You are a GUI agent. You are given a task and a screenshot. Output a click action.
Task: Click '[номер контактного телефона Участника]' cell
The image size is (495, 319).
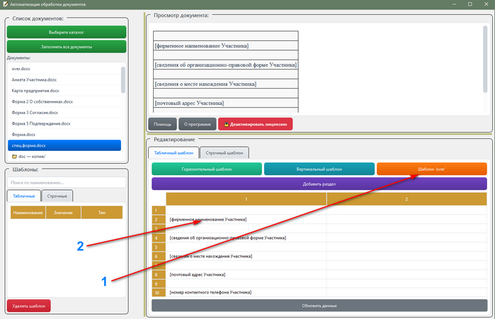pyautogui.click(x=246, y=293)
